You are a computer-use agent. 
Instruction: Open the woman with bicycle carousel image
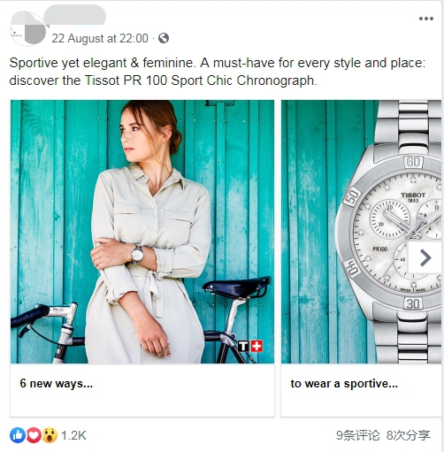click(142, 232)
